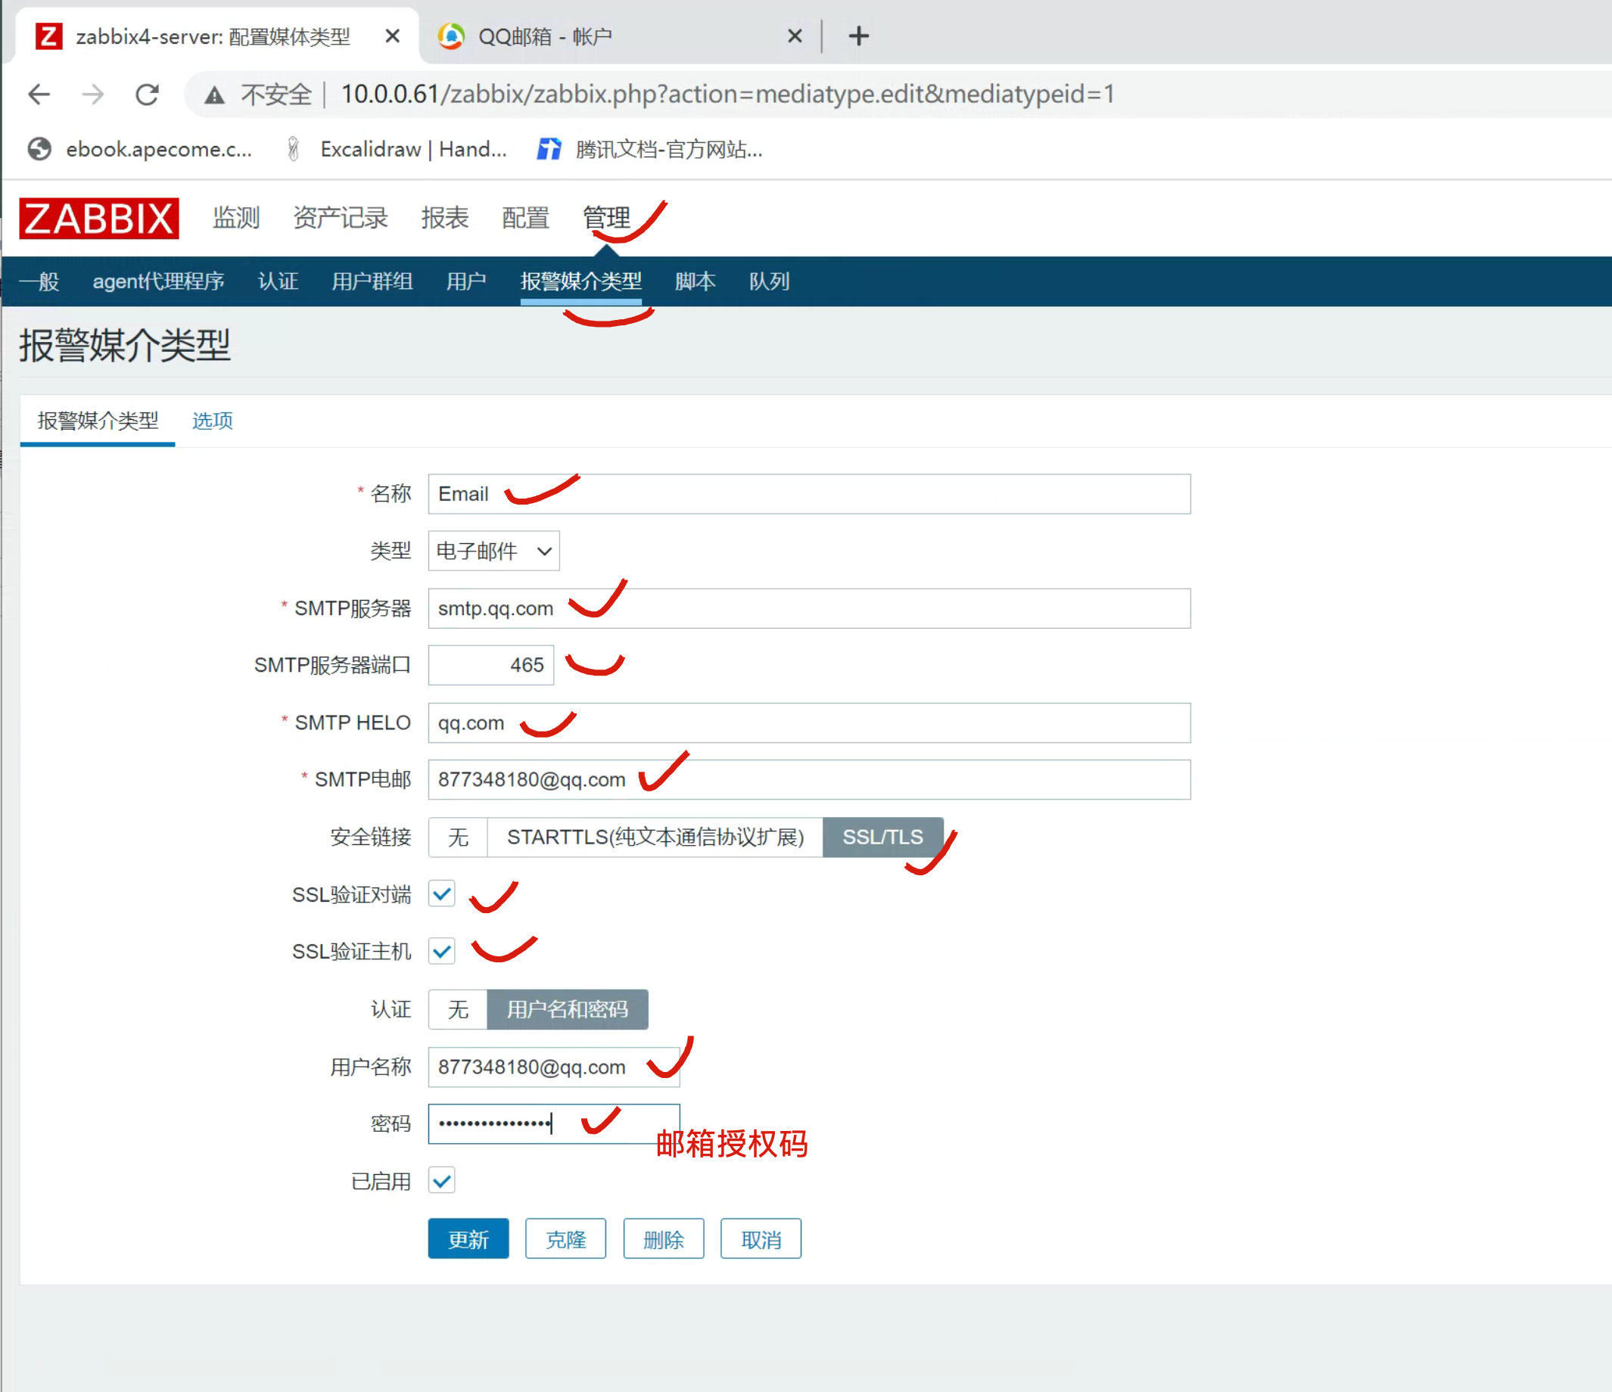Toggle SSL验证主机 checkbox
Image resolution: width=1612 pixels, height=1392 pixels.
pos(442,951)
